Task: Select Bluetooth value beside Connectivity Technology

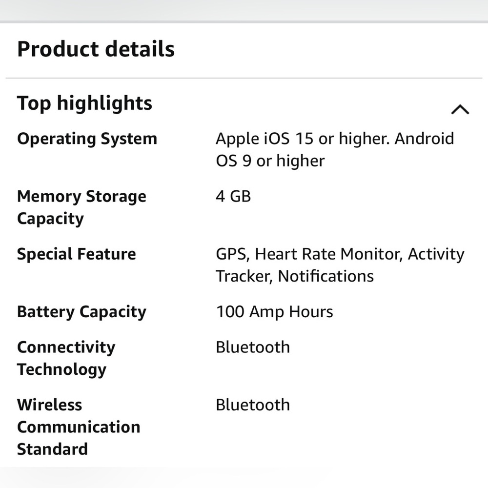Action: pos(252,347)
